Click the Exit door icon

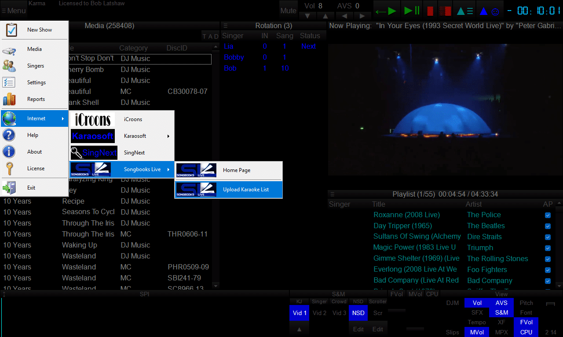click(10, 186)
